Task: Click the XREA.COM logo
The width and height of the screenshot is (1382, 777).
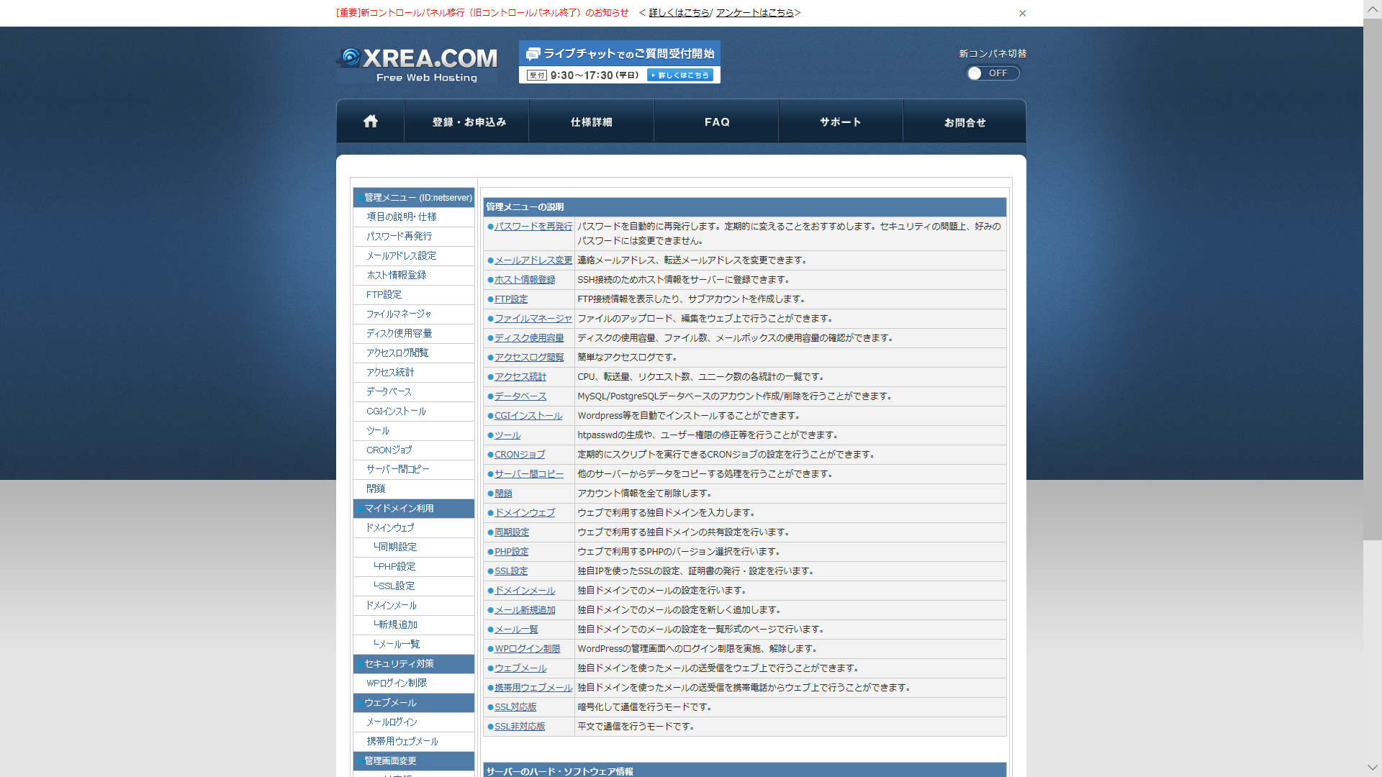Action: click(417, 65)
